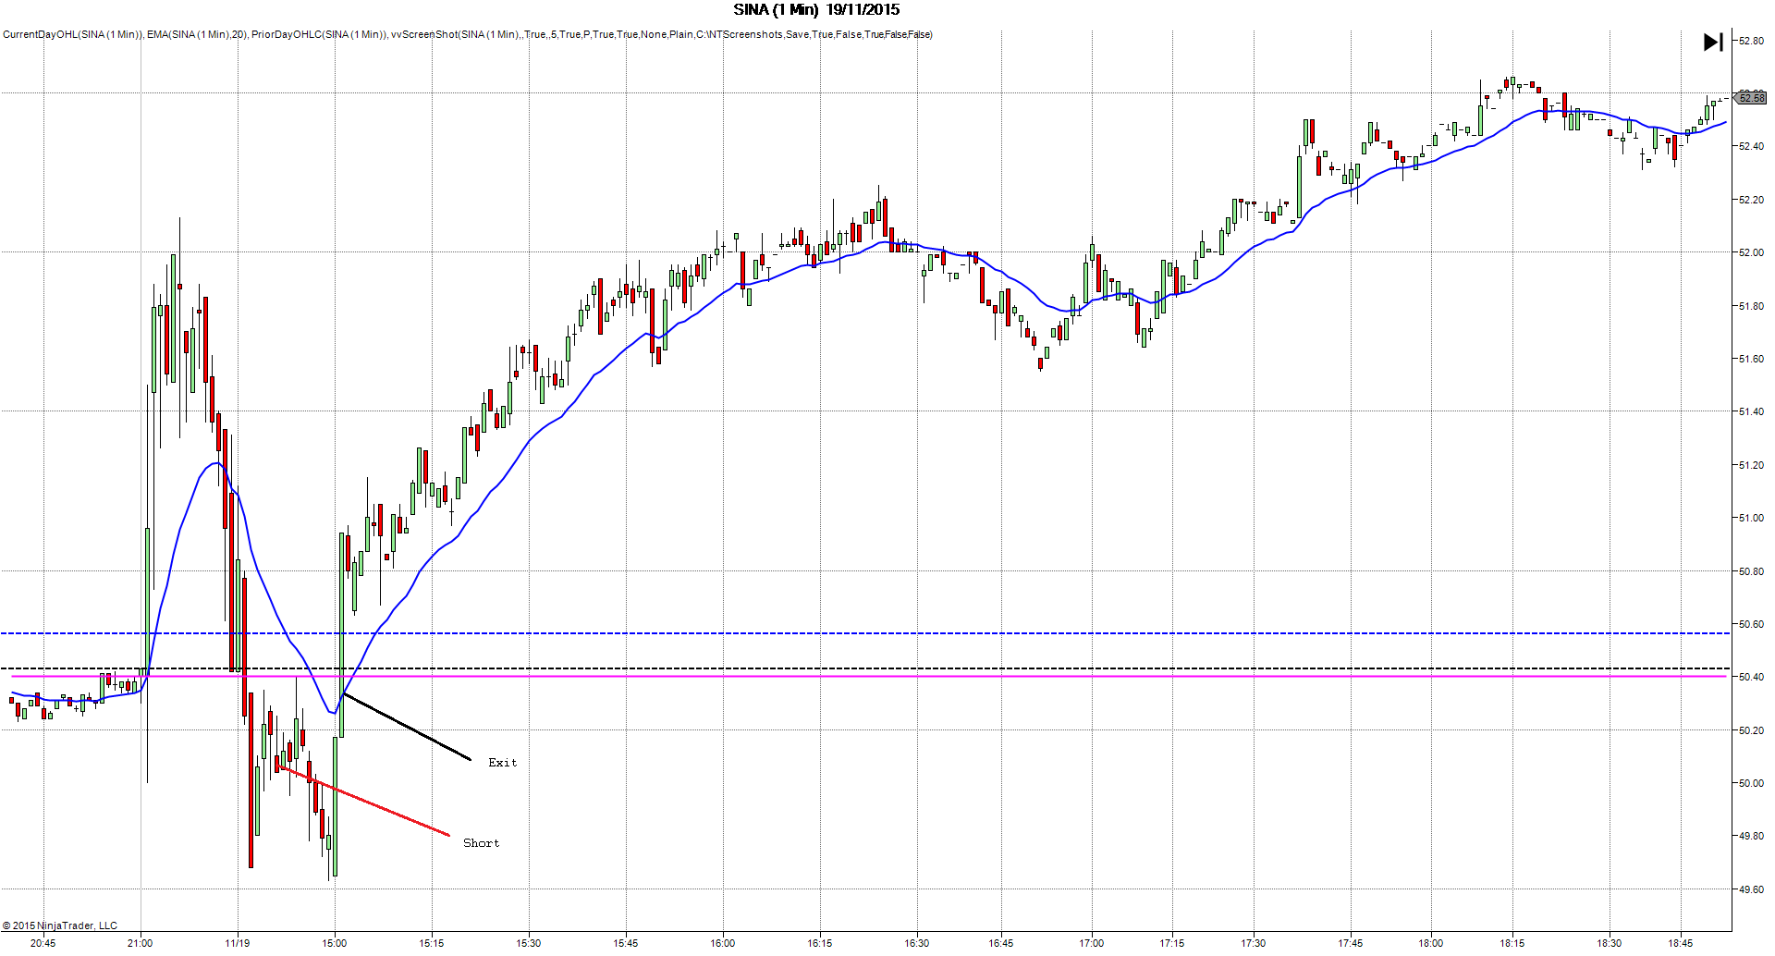
Task: Click the 50.80 price axis label
Action: 1751,571
